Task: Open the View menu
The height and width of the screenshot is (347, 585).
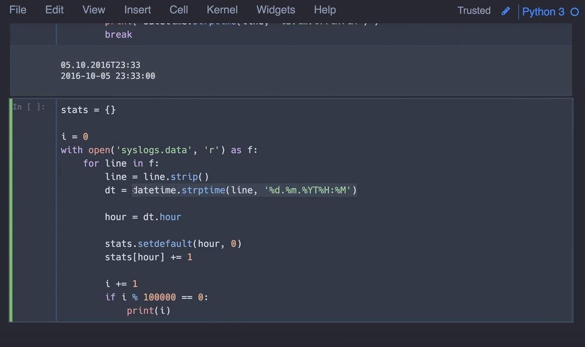Action: tap(94, 10)
